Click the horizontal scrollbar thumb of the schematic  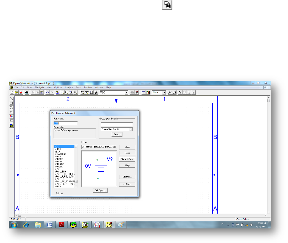click(x=19, y=215)
